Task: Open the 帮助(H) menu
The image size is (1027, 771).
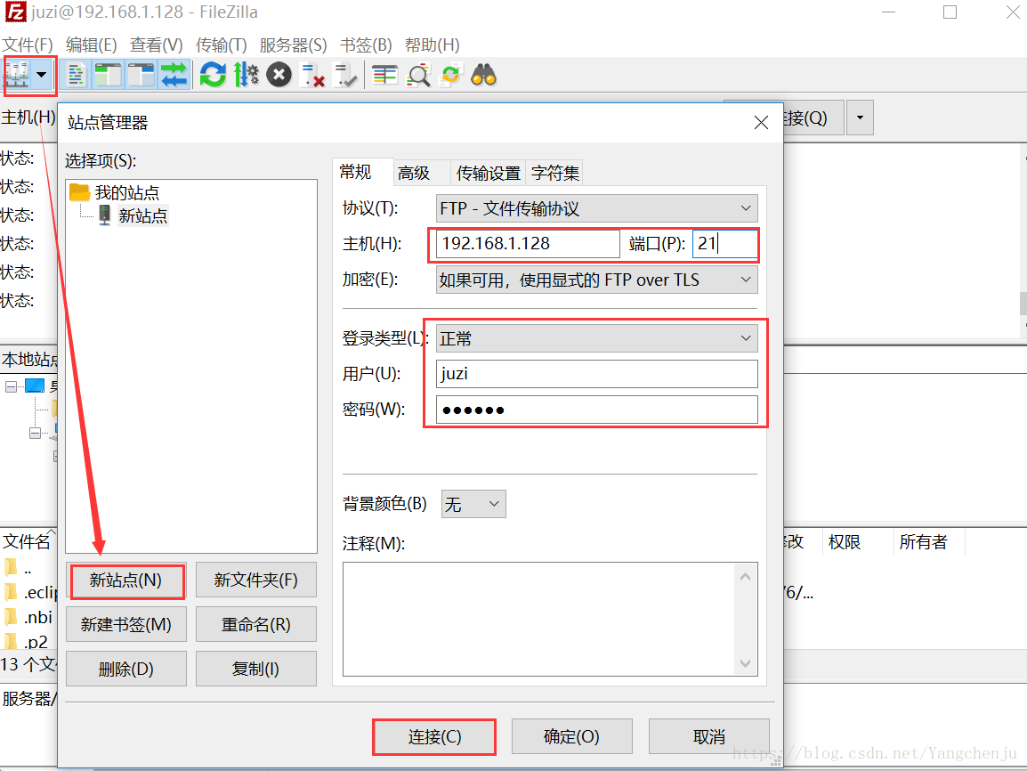Action: tap(433, 45)
